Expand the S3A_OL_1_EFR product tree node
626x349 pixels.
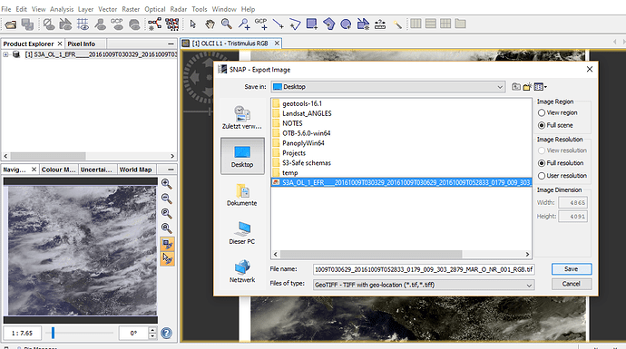tap(6, 54)
